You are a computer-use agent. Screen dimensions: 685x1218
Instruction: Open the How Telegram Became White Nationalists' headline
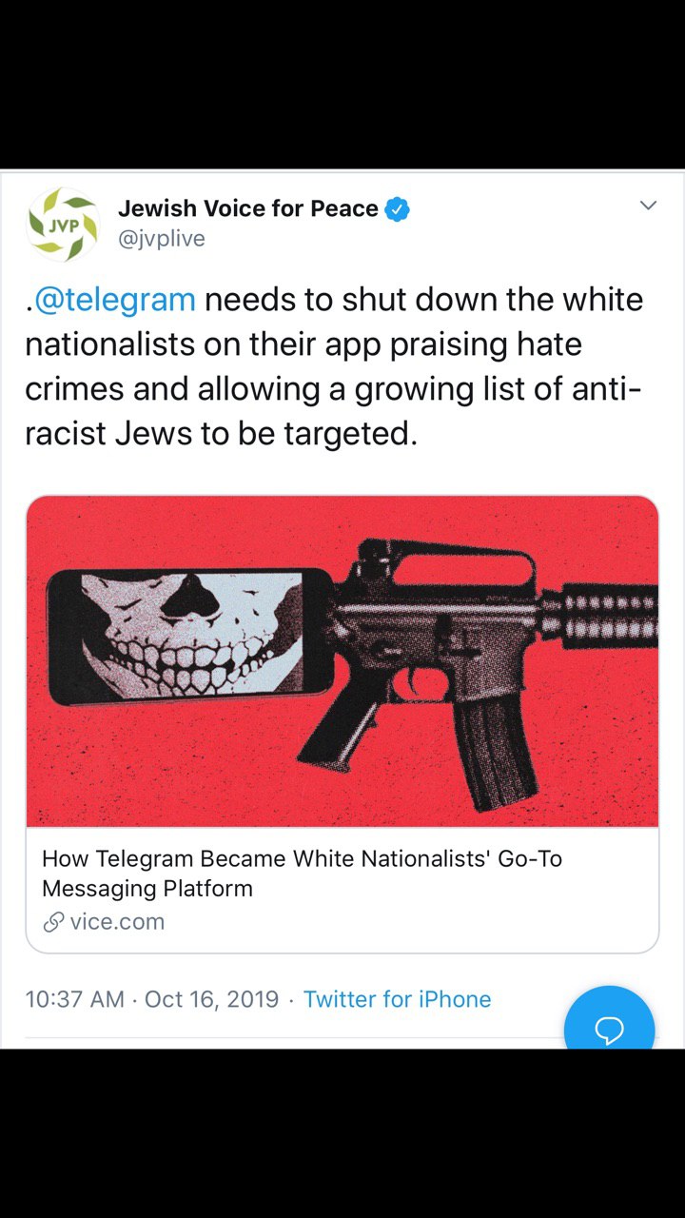(x=302, y=858)
